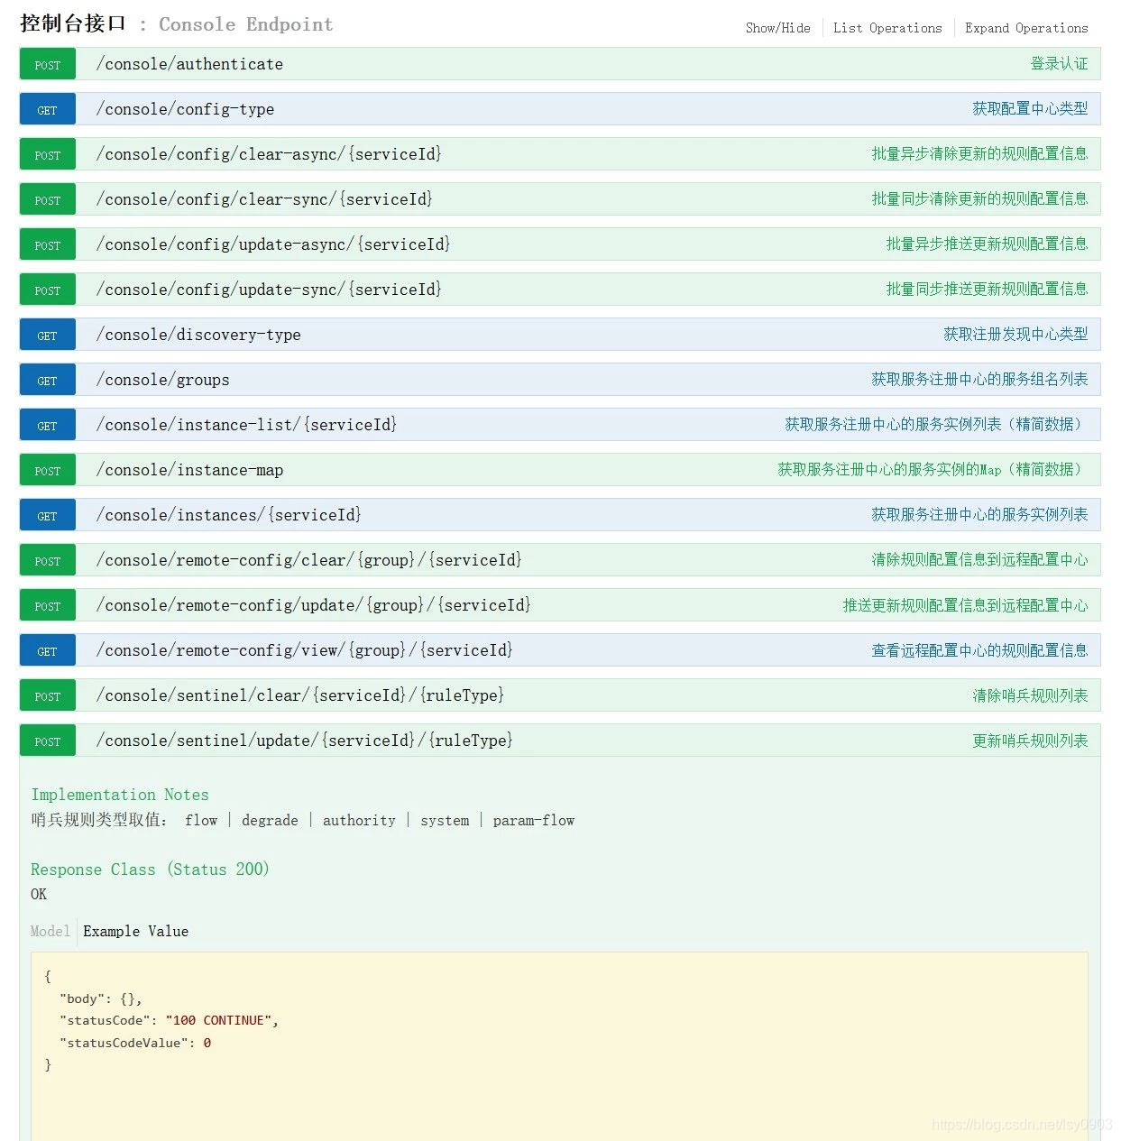This screenshot has width=1121, height=1141.
Task: Click the example JSON response box
Action: [x=559, y=1046]
